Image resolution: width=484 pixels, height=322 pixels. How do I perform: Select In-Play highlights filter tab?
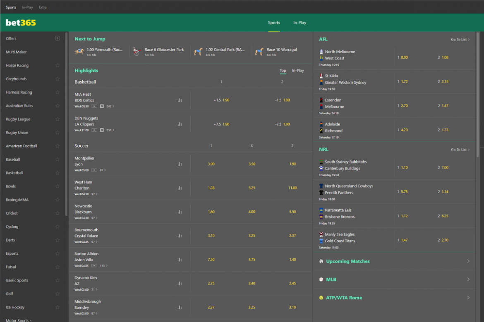point(298,71)
